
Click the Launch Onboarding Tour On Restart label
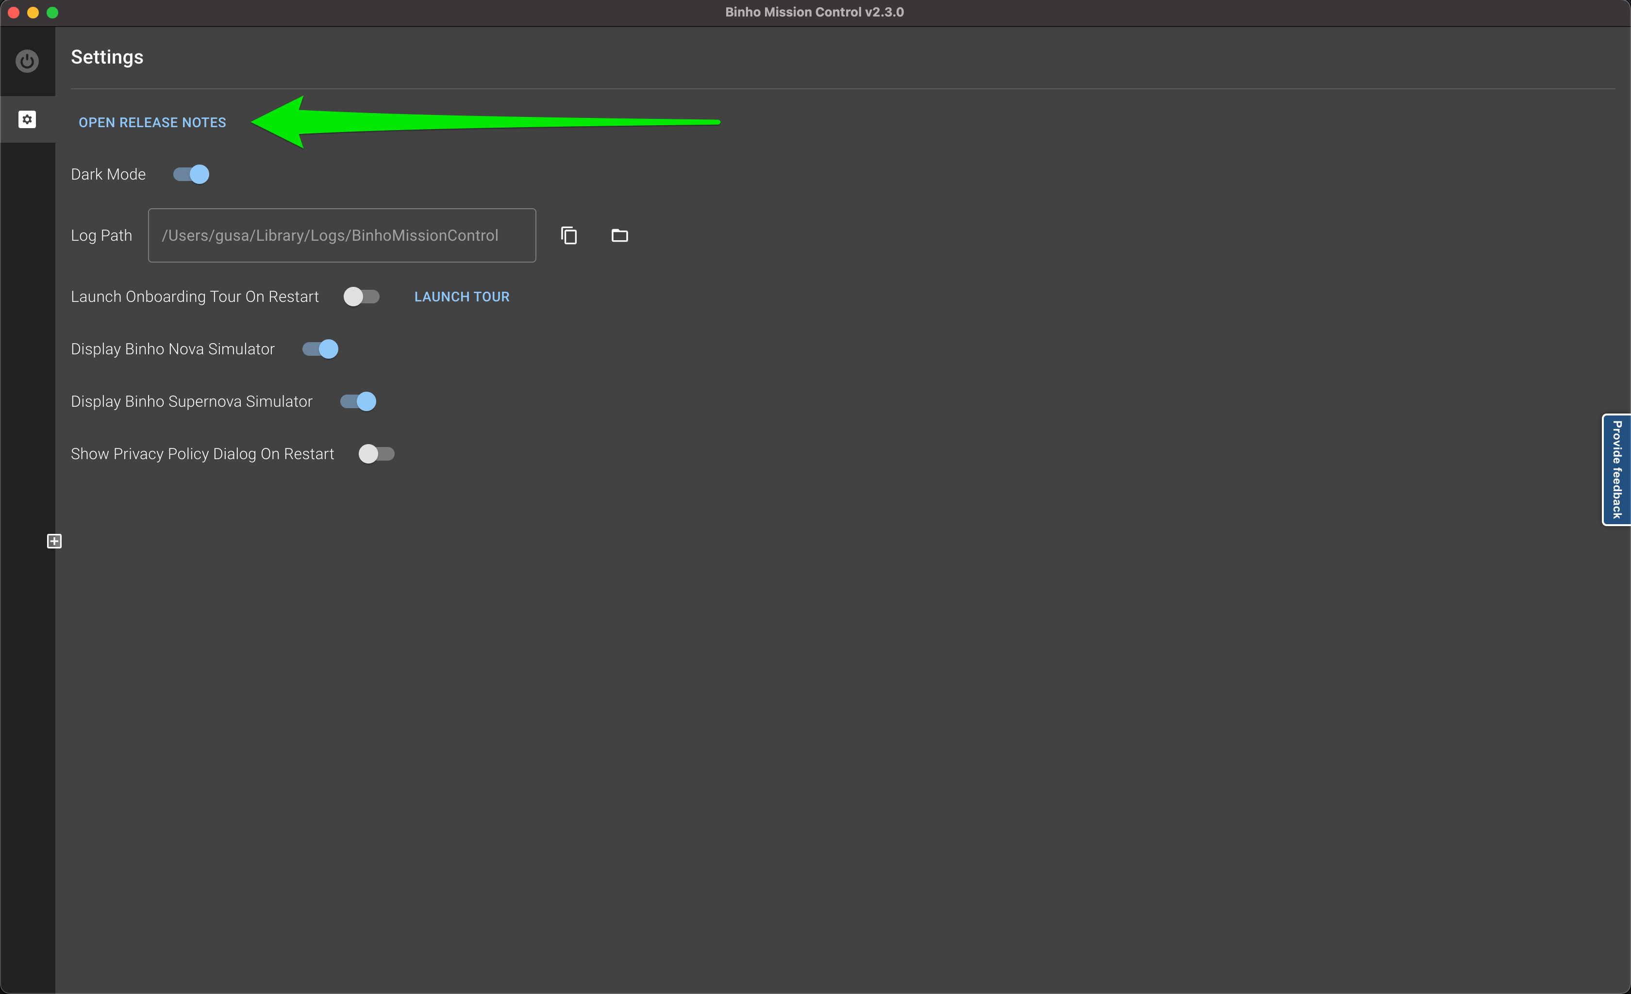coord(195,297)
